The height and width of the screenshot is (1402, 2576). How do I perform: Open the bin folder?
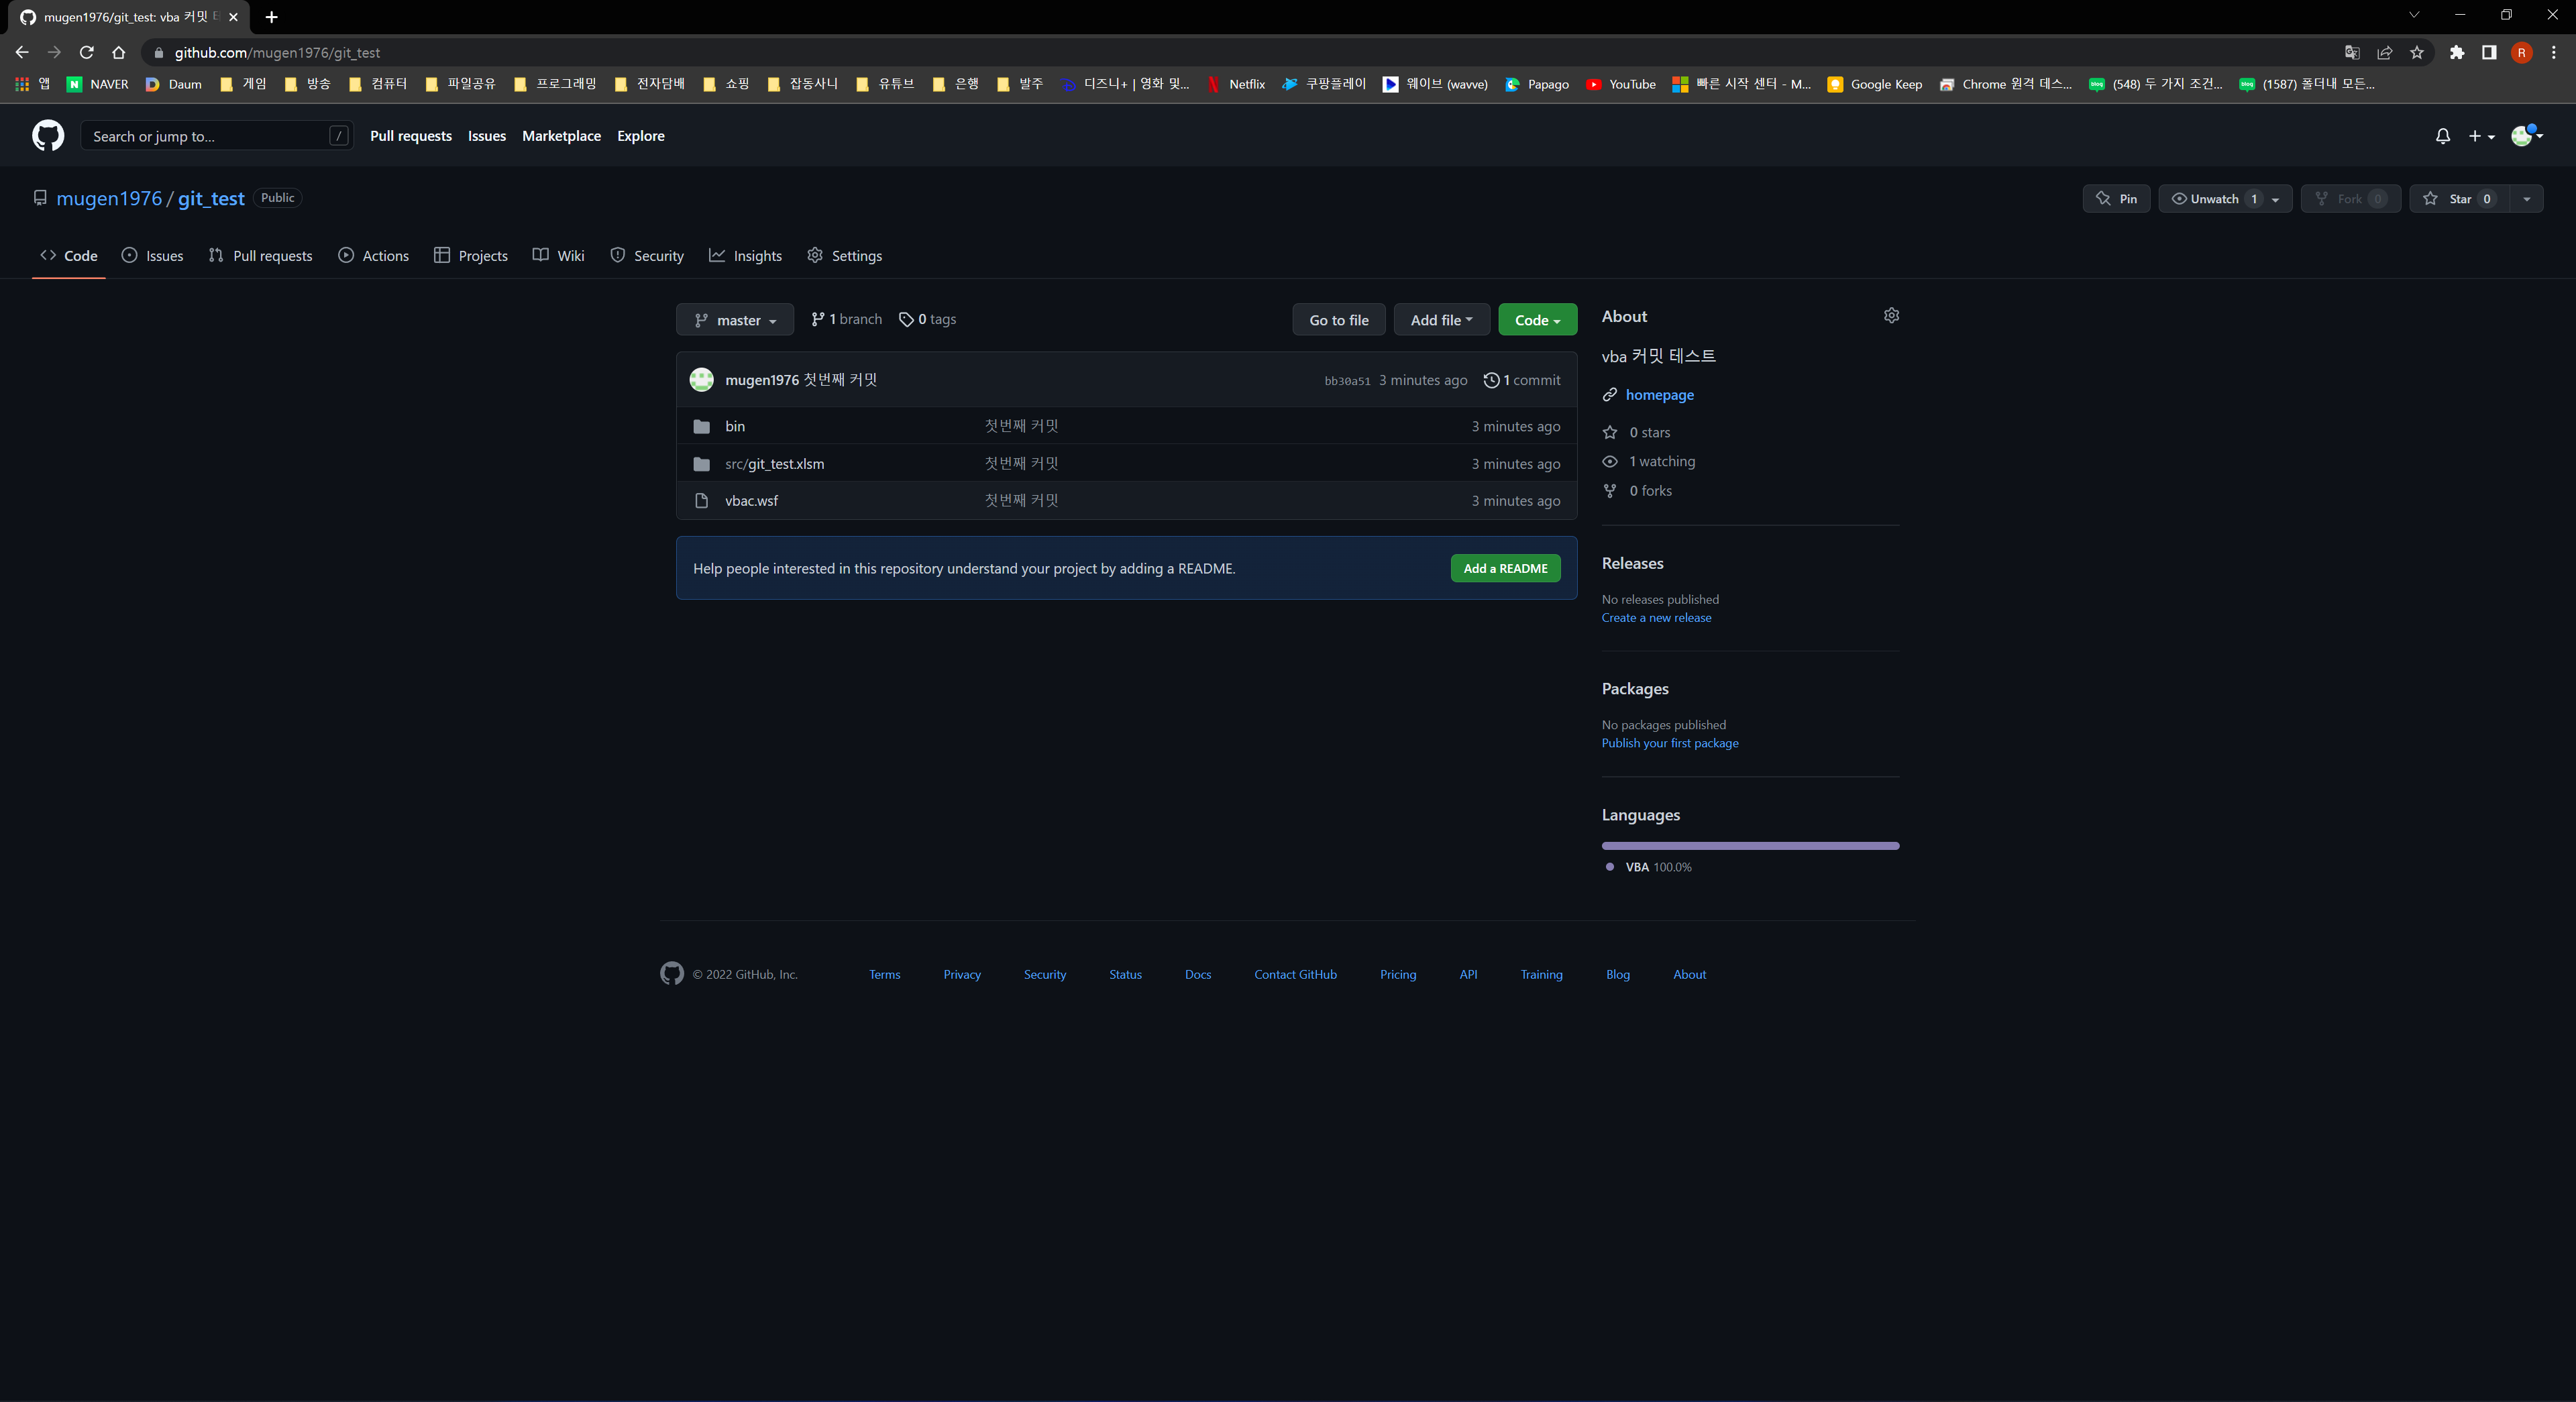click(734, 426)
